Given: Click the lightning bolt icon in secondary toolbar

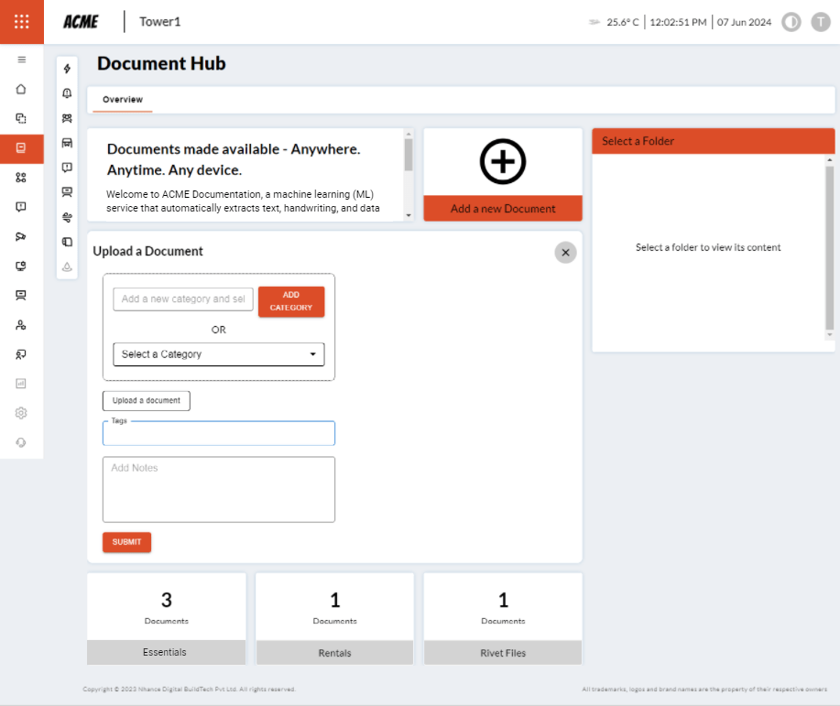Looking at the screenshot, I should pyautogui.click(x=67, y=69).
